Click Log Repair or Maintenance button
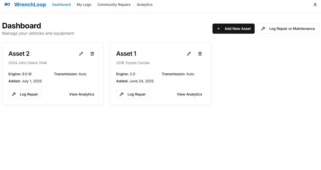 288,29
